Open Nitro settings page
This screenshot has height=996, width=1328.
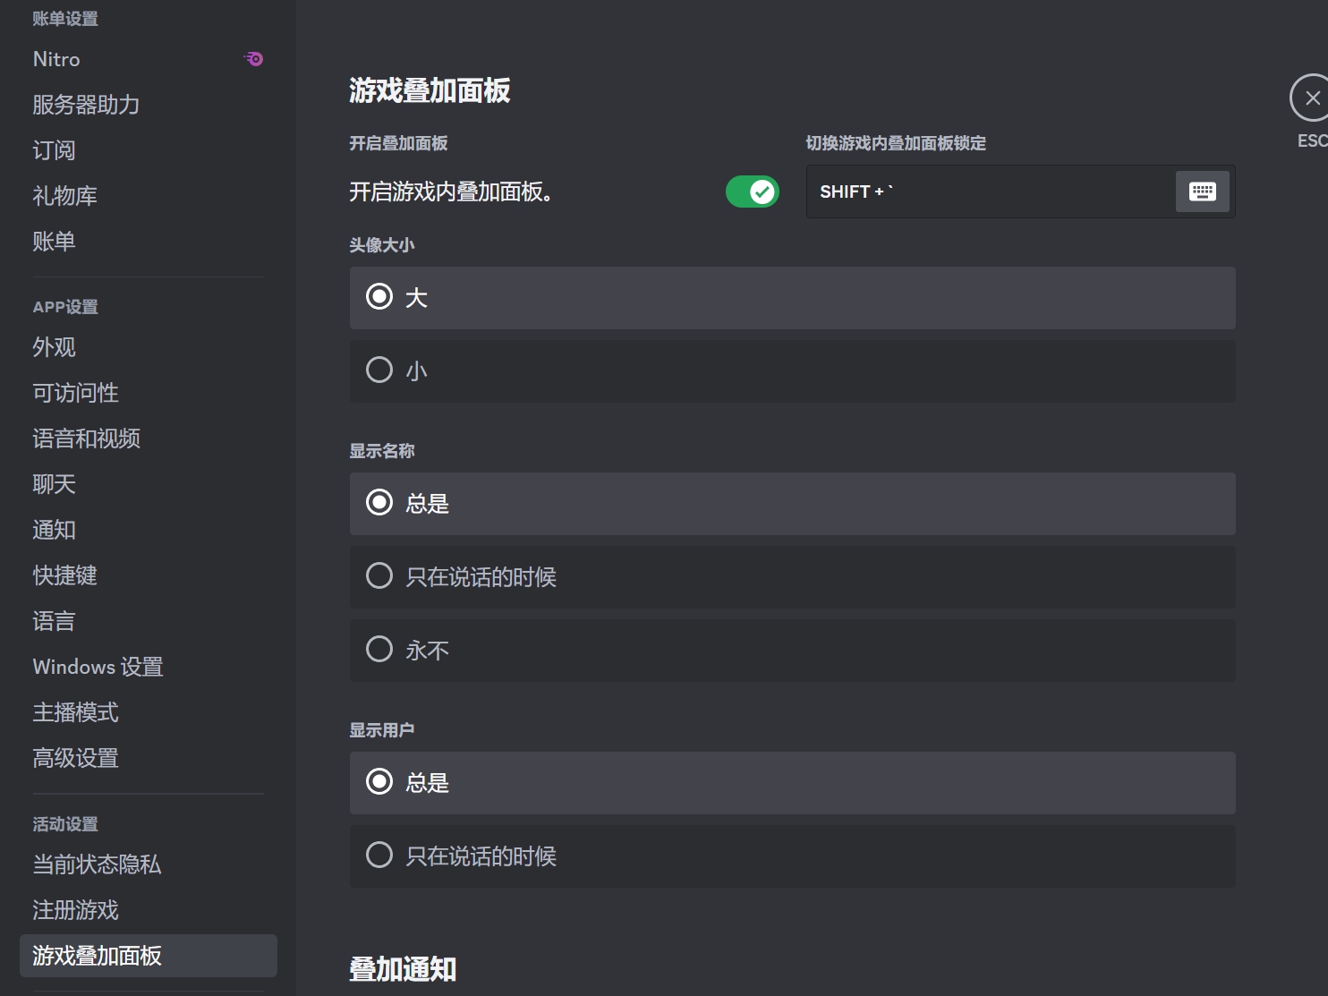click(56, 59)
